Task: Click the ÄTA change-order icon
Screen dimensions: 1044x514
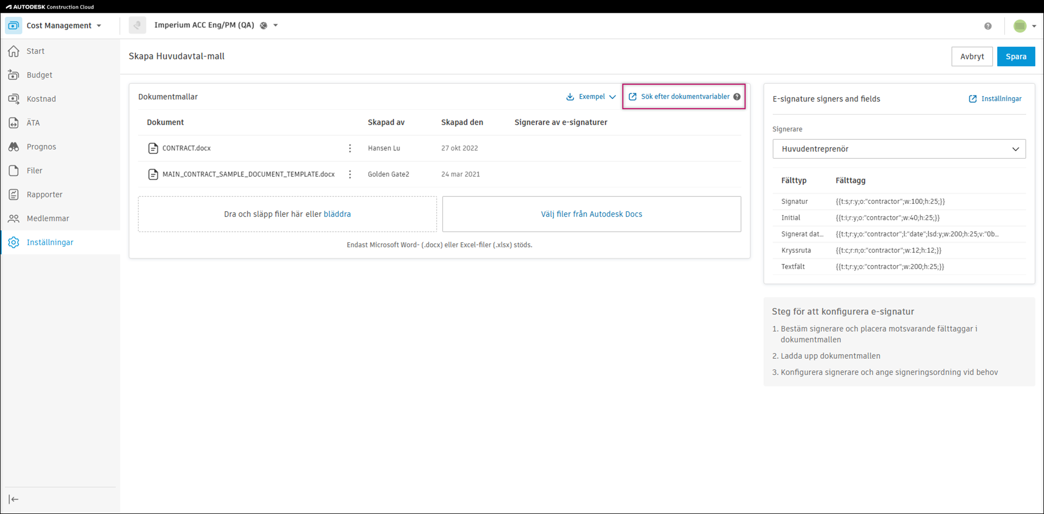Action: coord(13,123)
